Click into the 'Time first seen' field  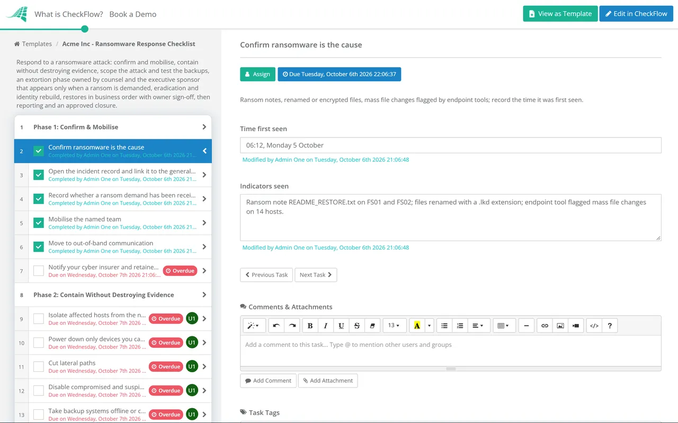[x=451, y=145]
